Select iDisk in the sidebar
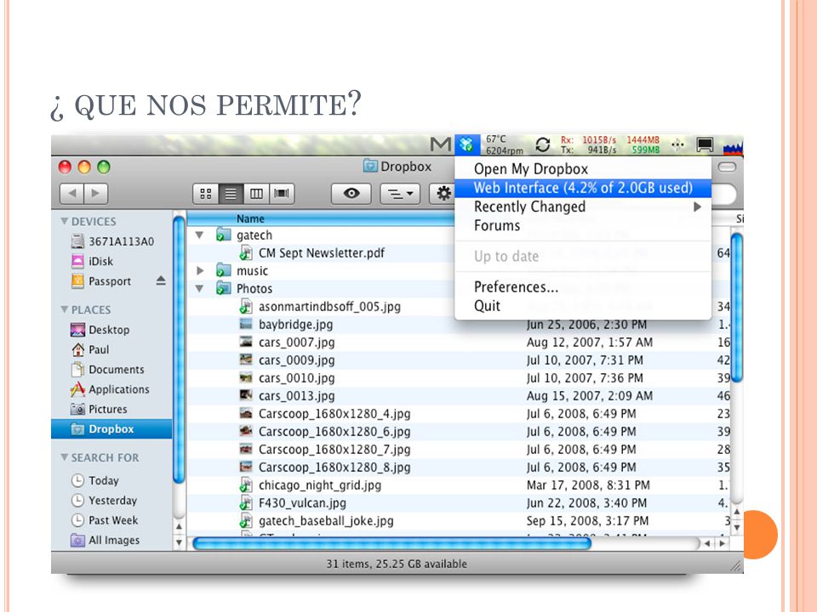 92,261
